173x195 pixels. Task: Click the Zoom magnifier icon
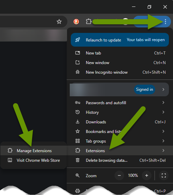point(78,175)
